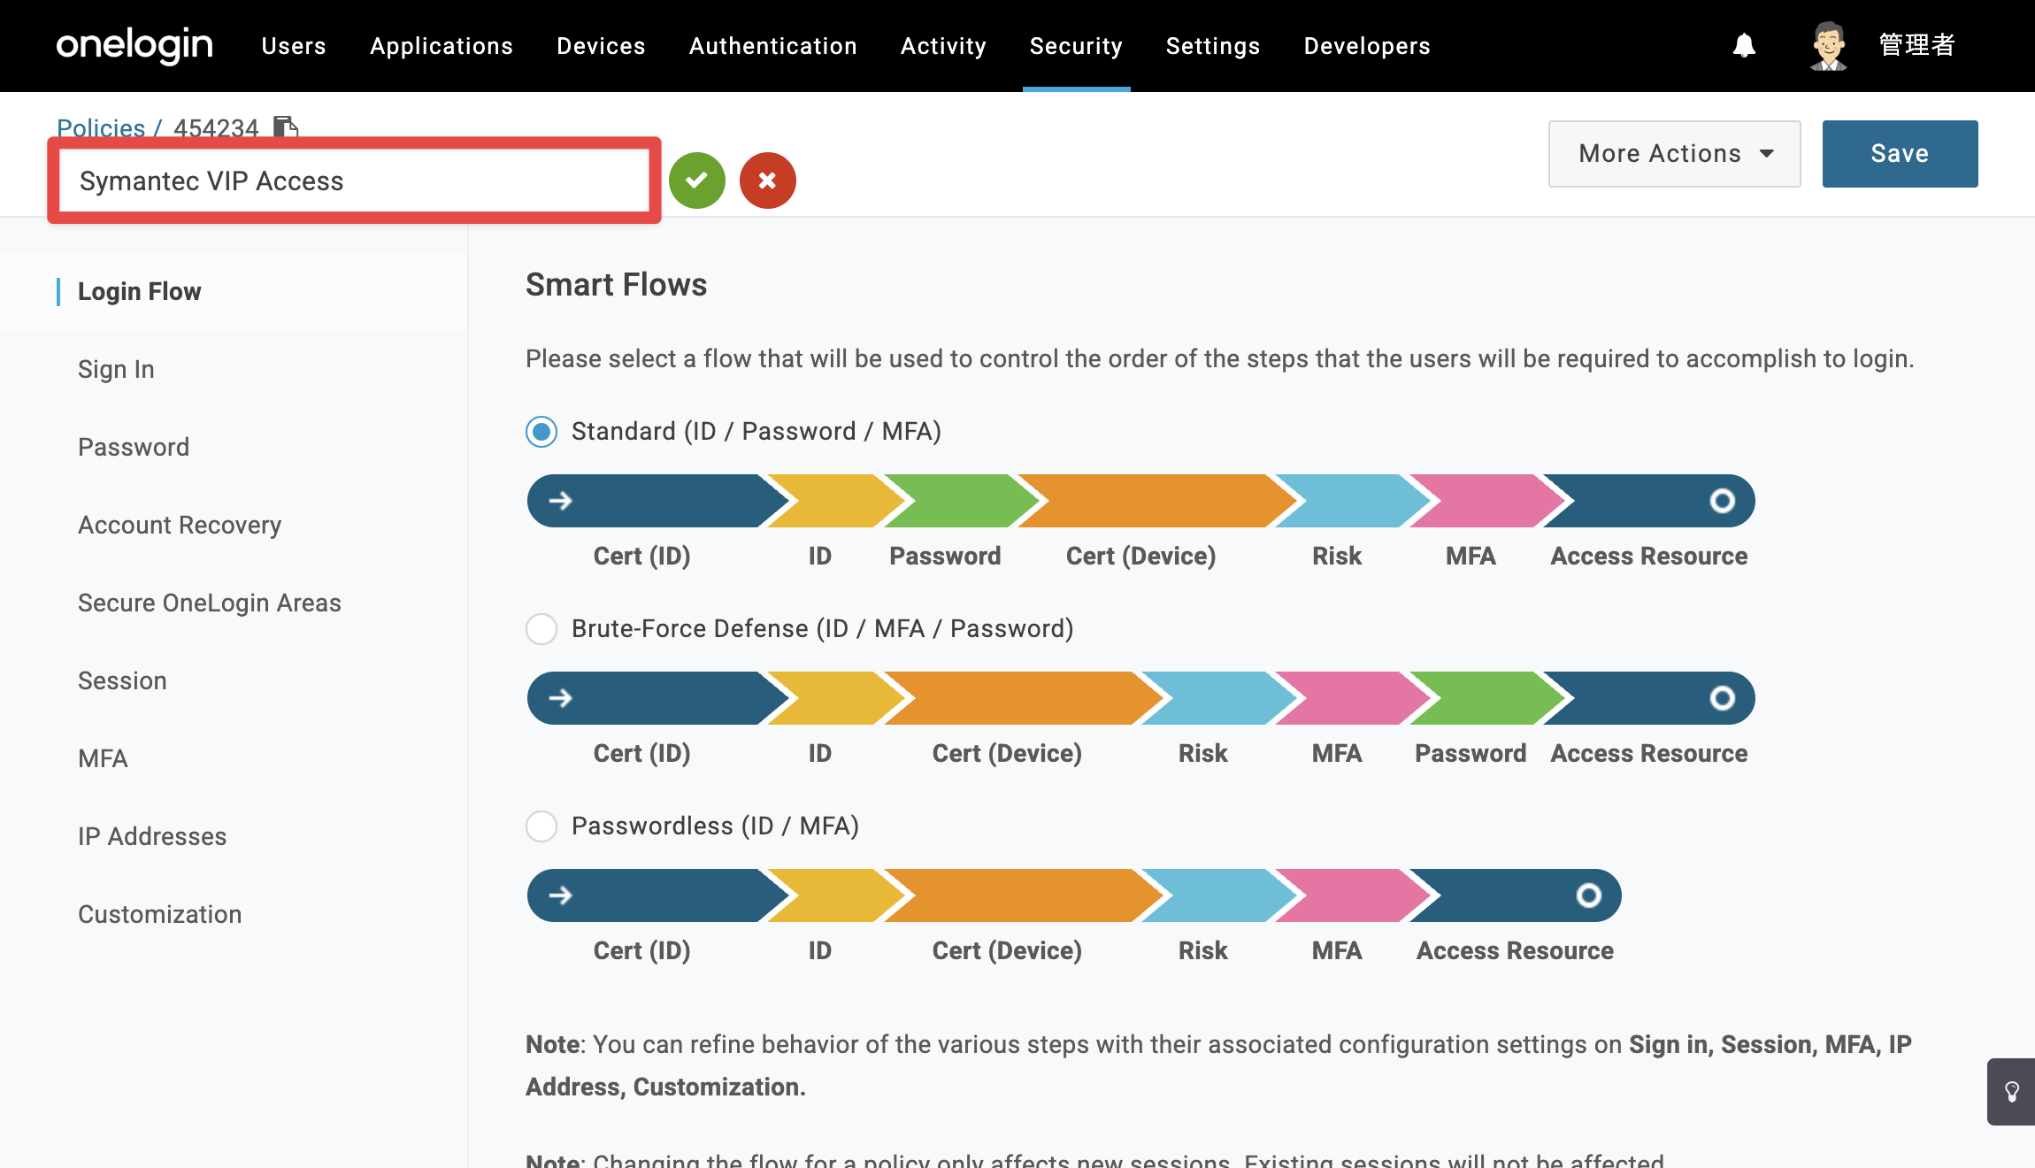This screenshot has height=1168, width=2035.
Task: Open the Session section
Action: (x=122, y=681)
